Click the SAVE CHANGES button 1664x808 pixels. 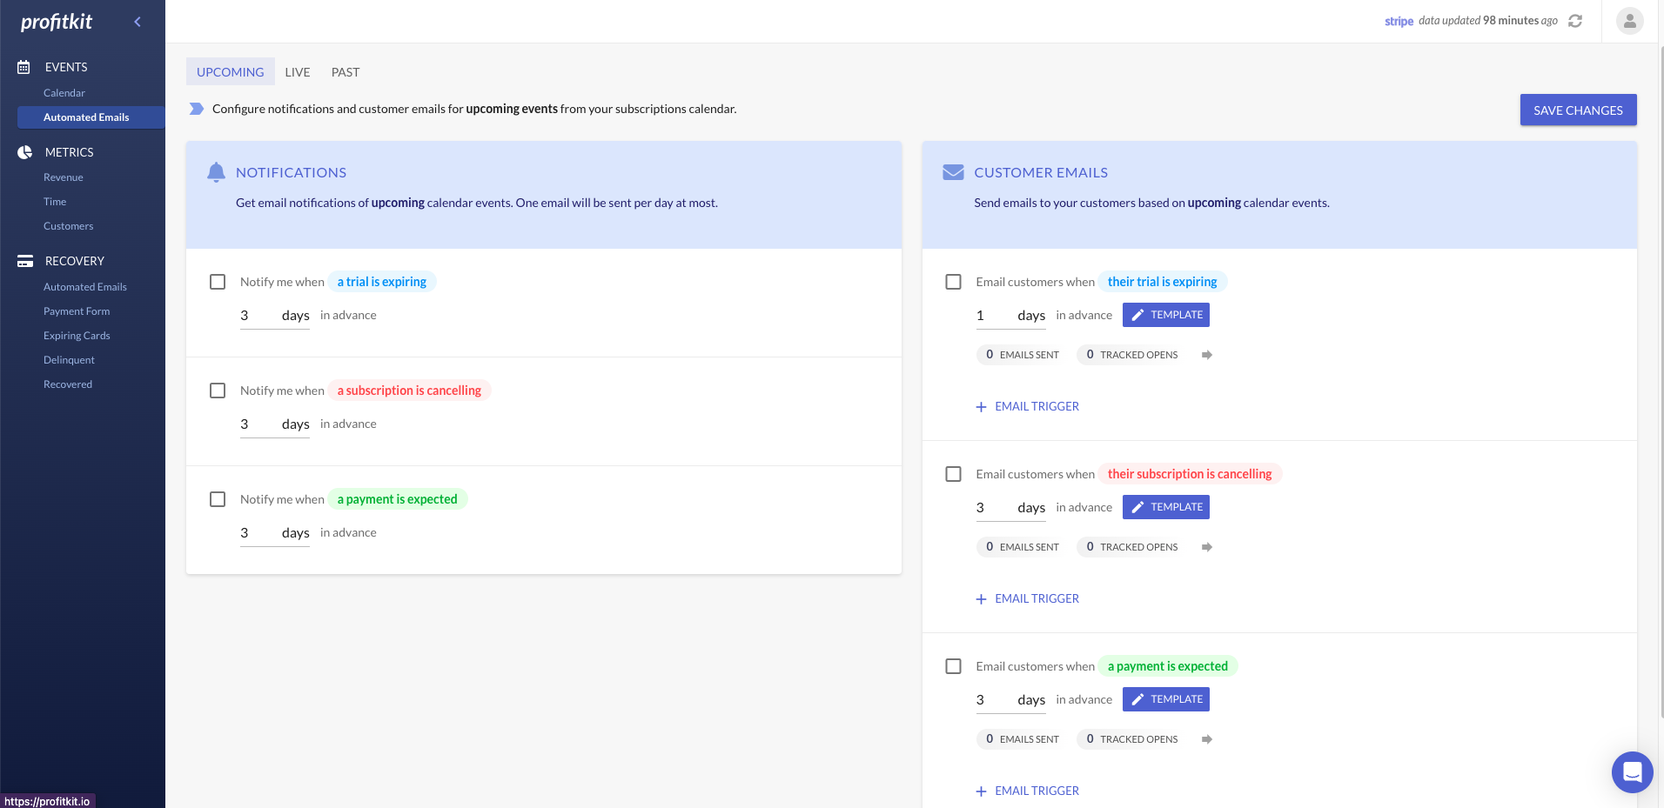click(x=1578, y=110)
